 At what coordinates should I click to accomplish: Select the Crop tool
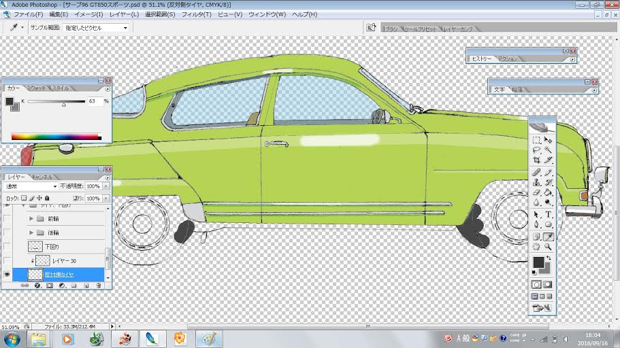point(536,160)
